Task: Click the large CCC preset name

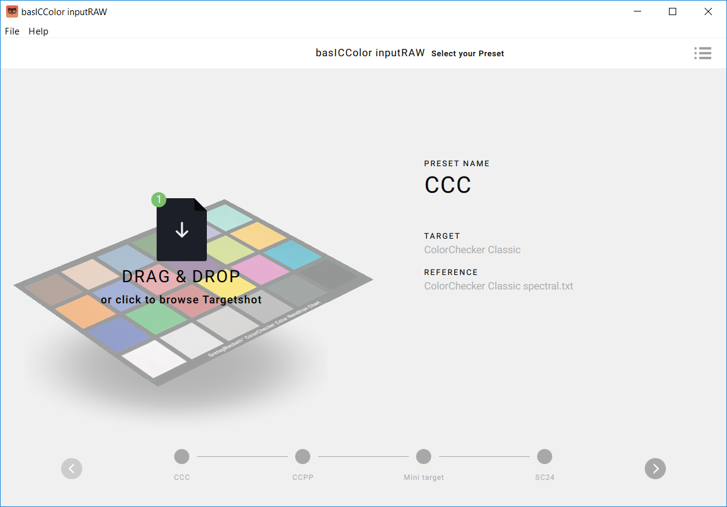Action: tap(448, 185)
